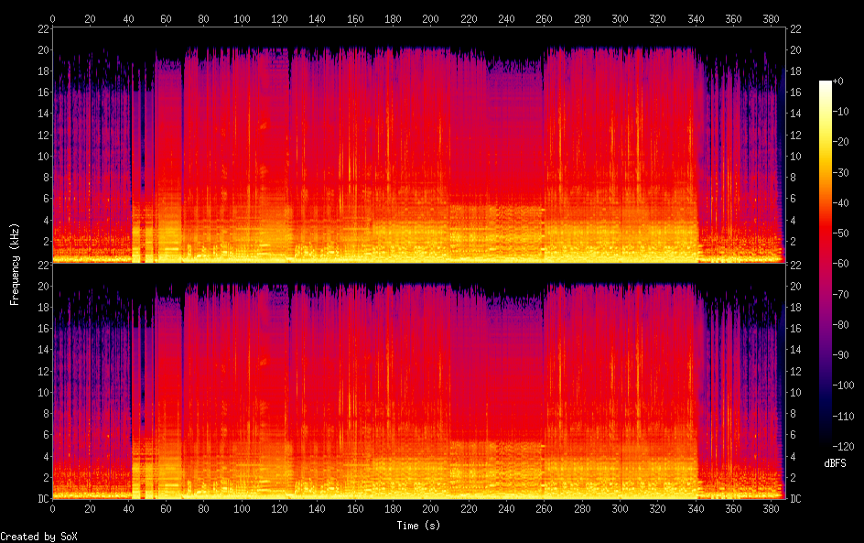Viewport: 864px width, 543px height.
Task: Select the 300 tick on the top time axis
Action: click(620, 18)
